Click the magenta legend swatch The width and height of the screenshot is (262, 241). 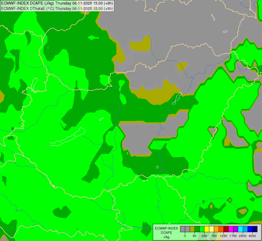[x=231, y=229]
